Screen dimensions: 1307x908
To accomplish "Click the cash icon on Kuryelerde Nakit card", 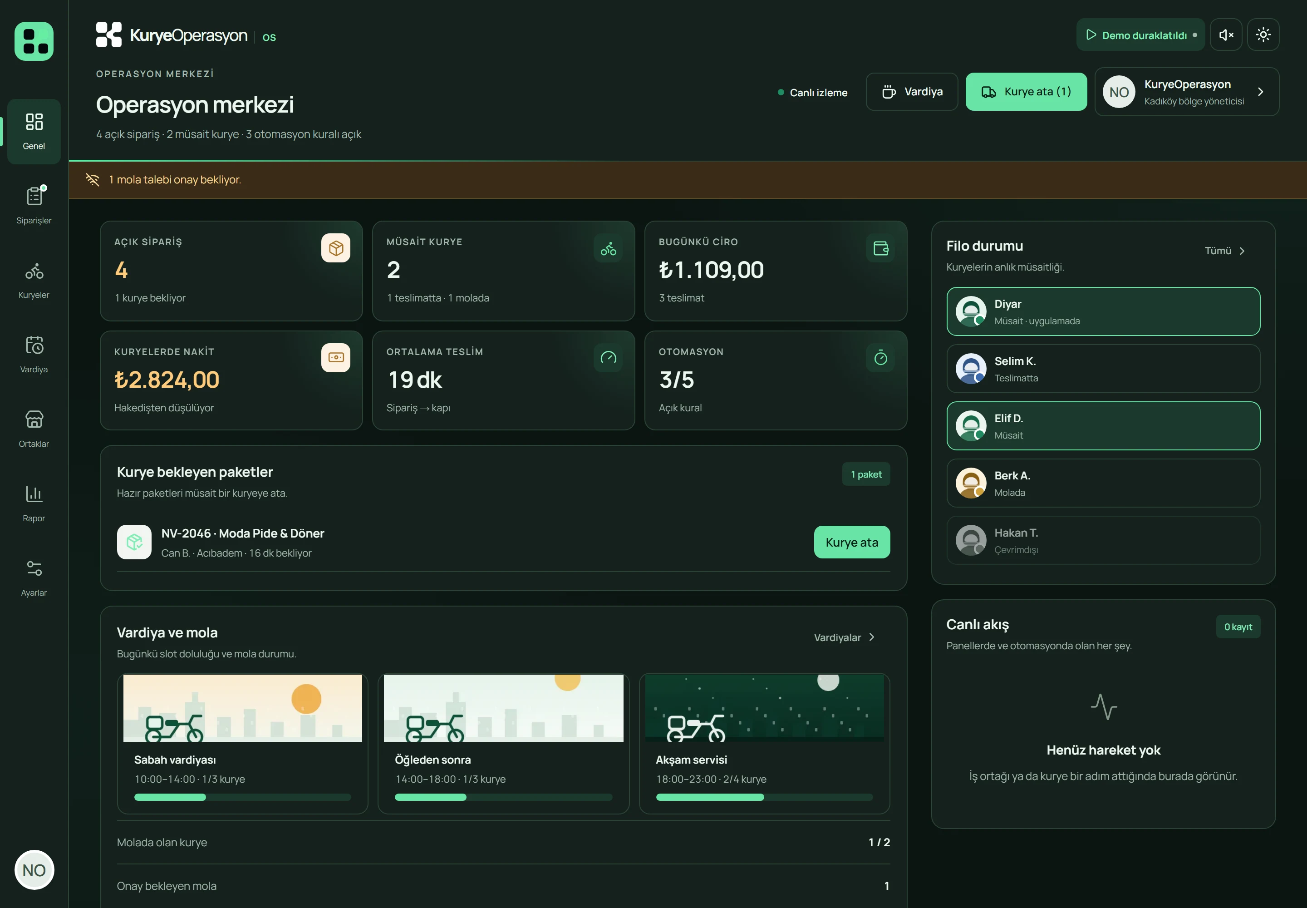I will [x=335, y=358].
